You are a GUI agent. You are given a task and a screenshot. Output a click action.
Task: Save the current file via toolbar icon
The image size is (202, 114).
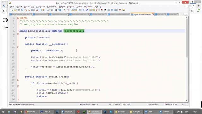(x=19, y=10)
